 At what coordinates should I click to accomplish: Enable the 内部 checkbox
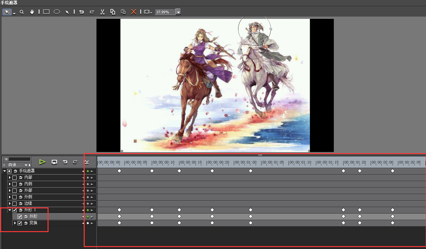(x=15, y=177)
